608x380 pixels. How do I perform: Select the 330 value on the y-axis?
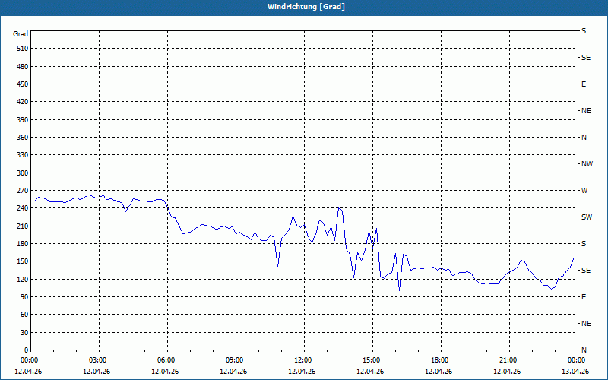tap(23, 155)
